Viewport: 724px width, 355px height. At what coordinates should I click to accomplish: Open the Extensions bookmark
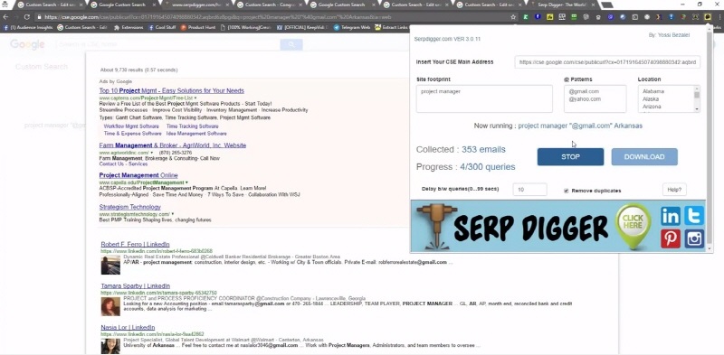pos(129,27)
